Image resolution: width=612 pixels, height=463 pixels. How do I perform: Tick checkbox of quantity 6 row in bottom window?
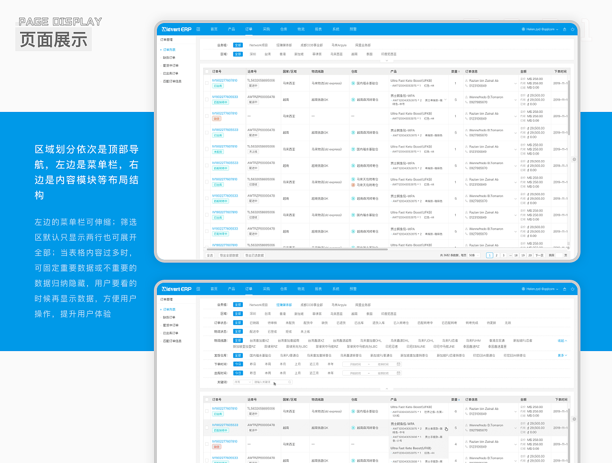click(207, 411)
